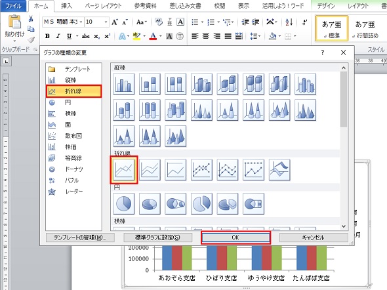This screenshot has height=290, width=387.
Task: Choose the exploded pie chart
Action: coord(201,203)
